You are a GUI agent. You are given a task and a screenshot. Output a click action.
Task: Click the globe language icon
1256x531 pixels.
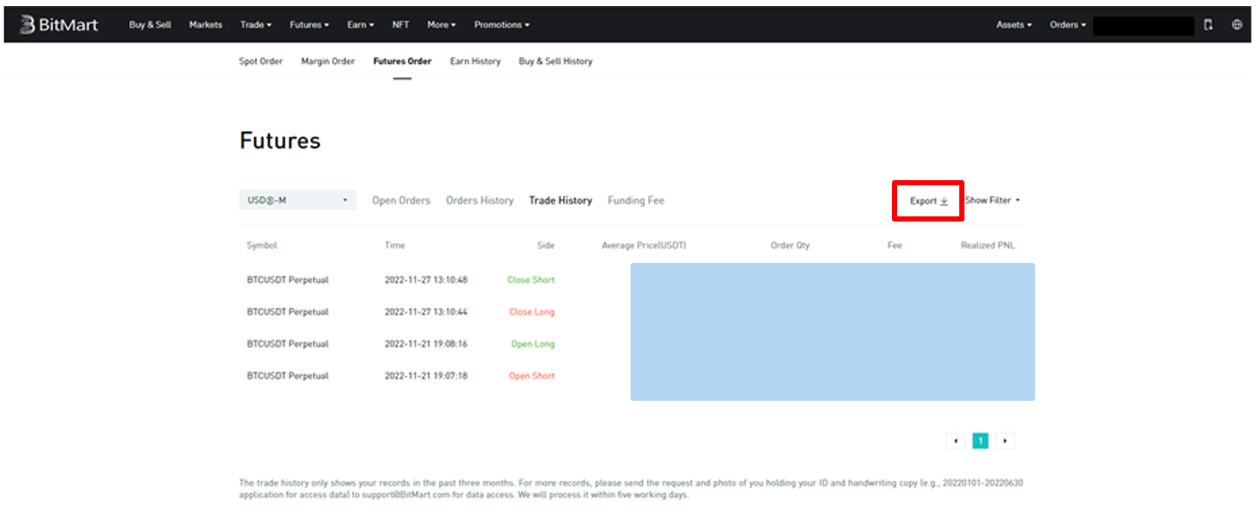tap(1237, 25)
